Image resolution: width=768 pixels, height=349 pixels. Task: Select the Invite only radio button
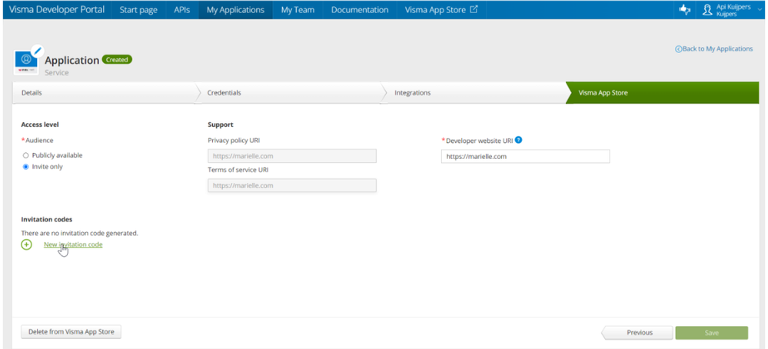tap(26, 167)
